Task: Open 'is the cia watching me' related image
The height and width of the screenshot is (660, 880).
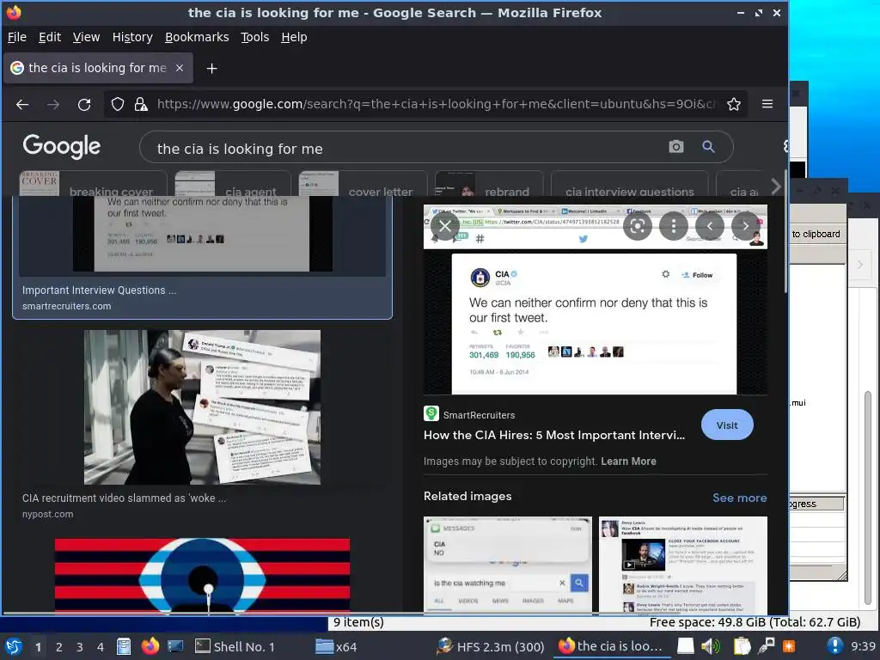Action: (x=507, y=565)
